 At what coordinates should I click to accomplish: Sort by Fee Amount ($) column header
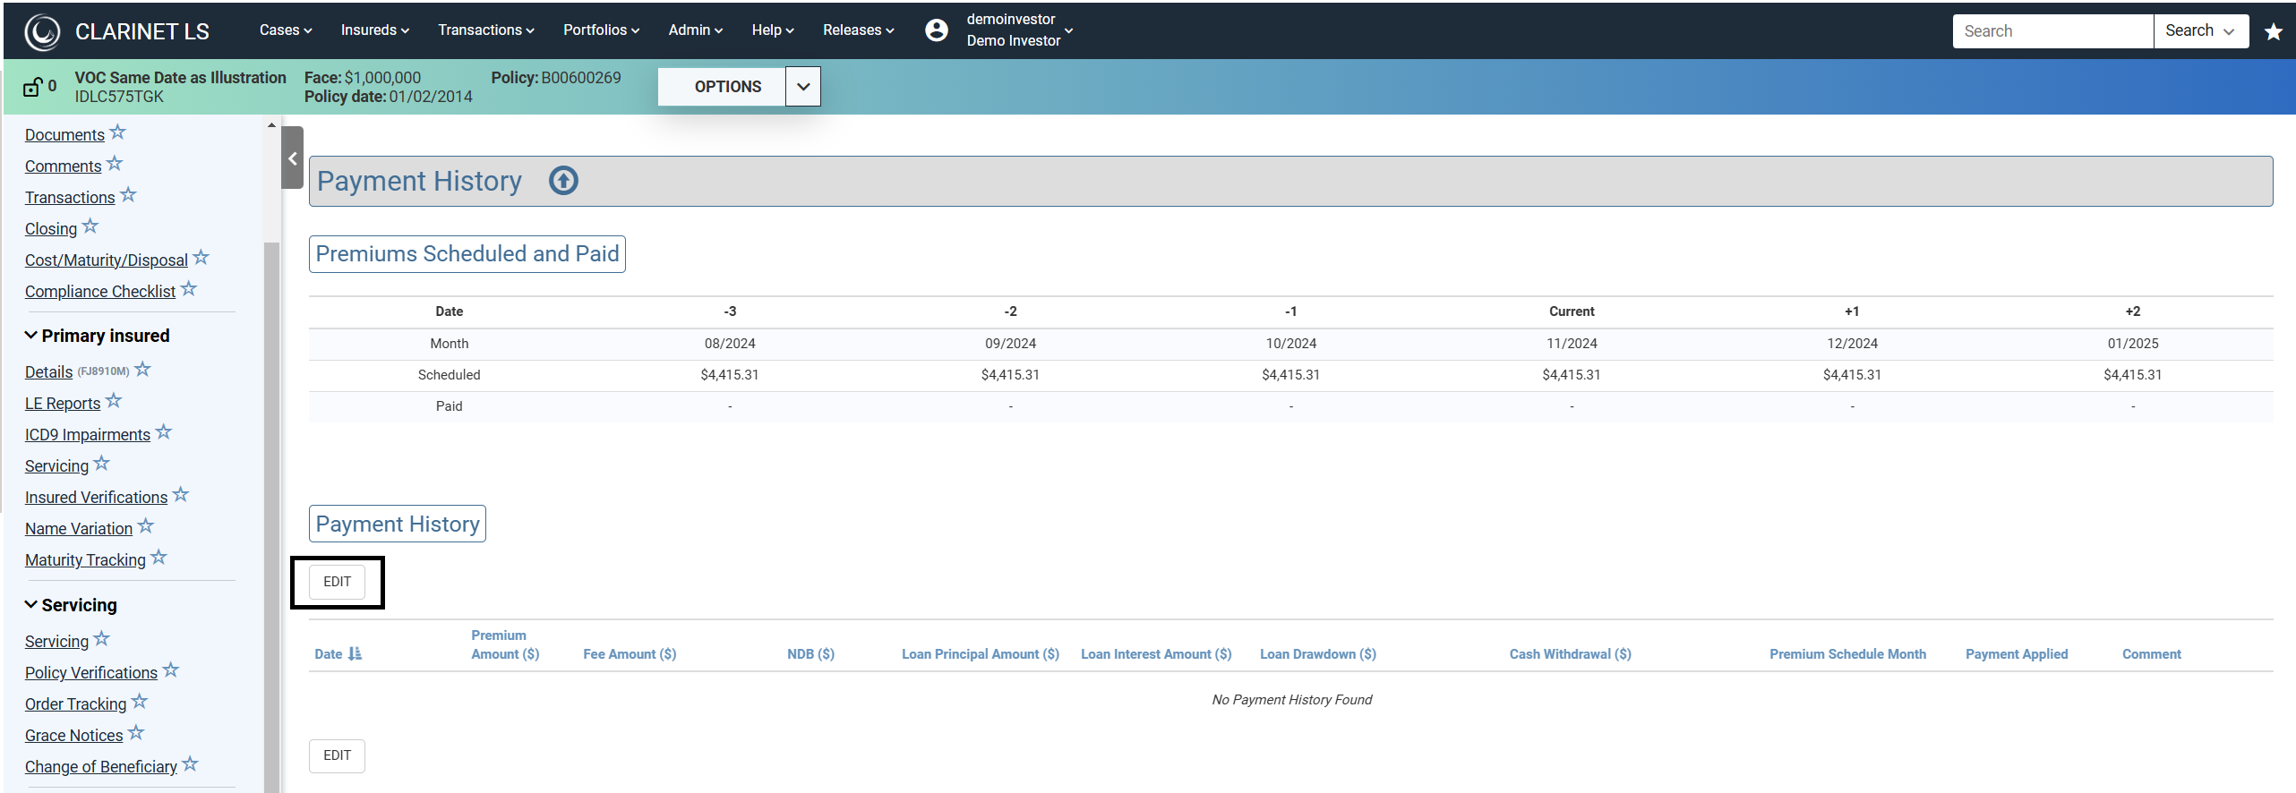pyautogui.click(x=630, y=654)
